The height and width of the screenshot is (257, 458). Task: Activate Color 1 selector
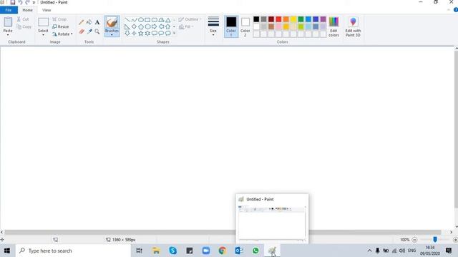231,26
